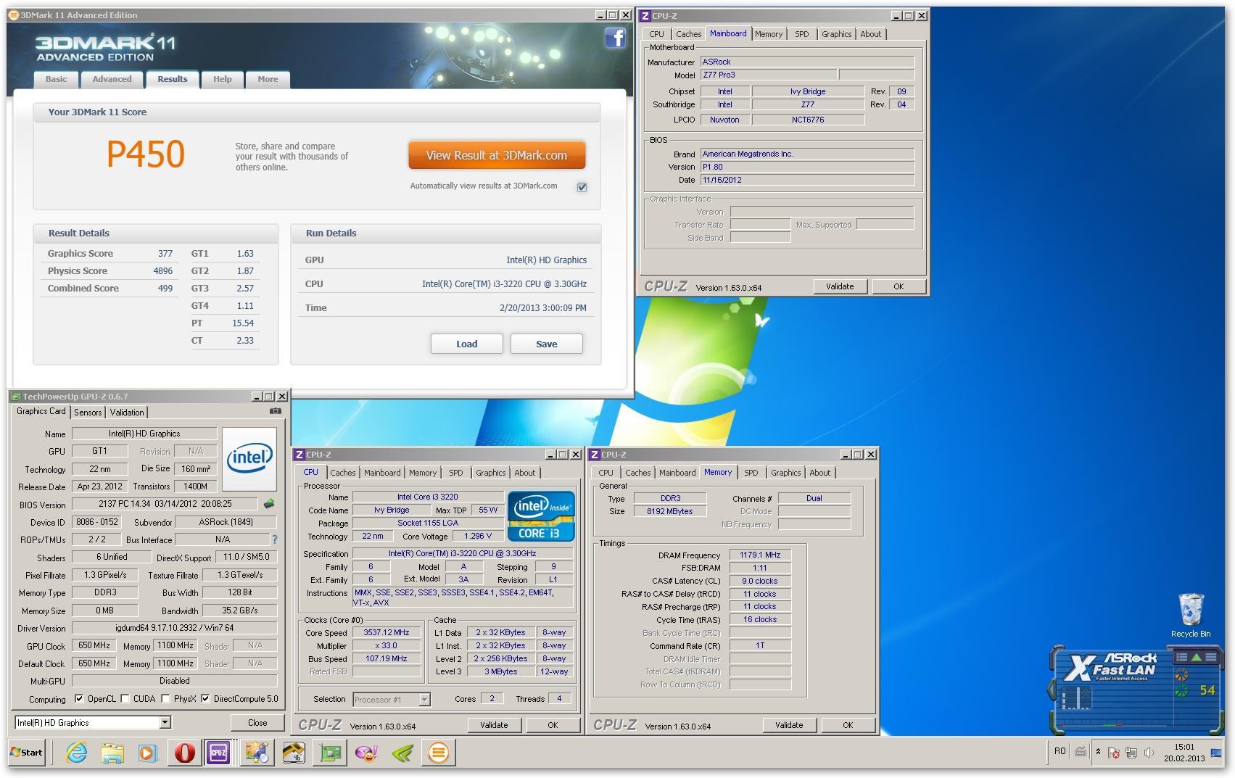Select Caches tab in the CPU tab CPU-Z window
Image resolution: width=1235 pixels, height=778 pixels.
click(x=343, y=473)
